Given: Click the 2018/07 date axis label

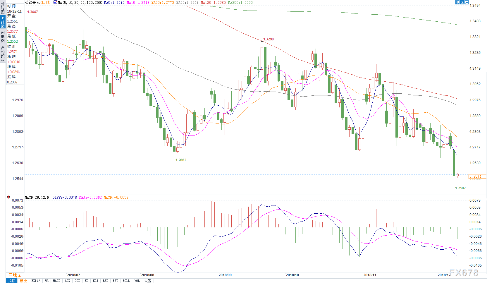Looking at the screenshot, I should click(x=73, y=275).
